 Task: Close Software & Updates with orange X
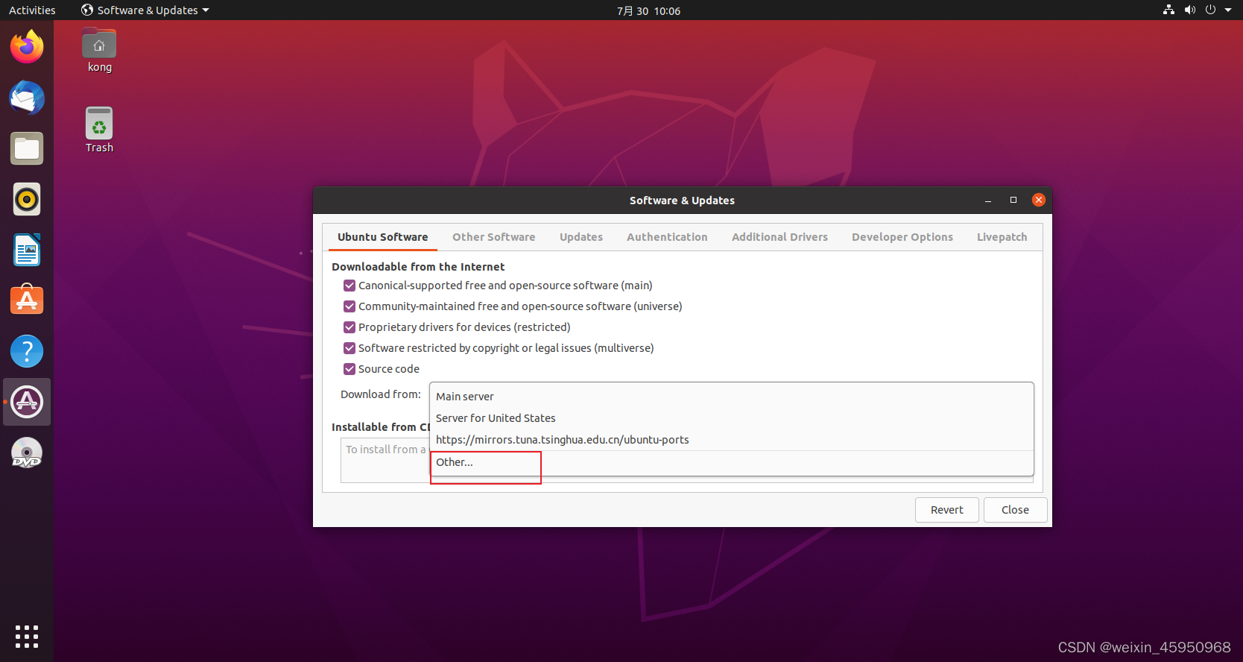[x=1039, y=200]
